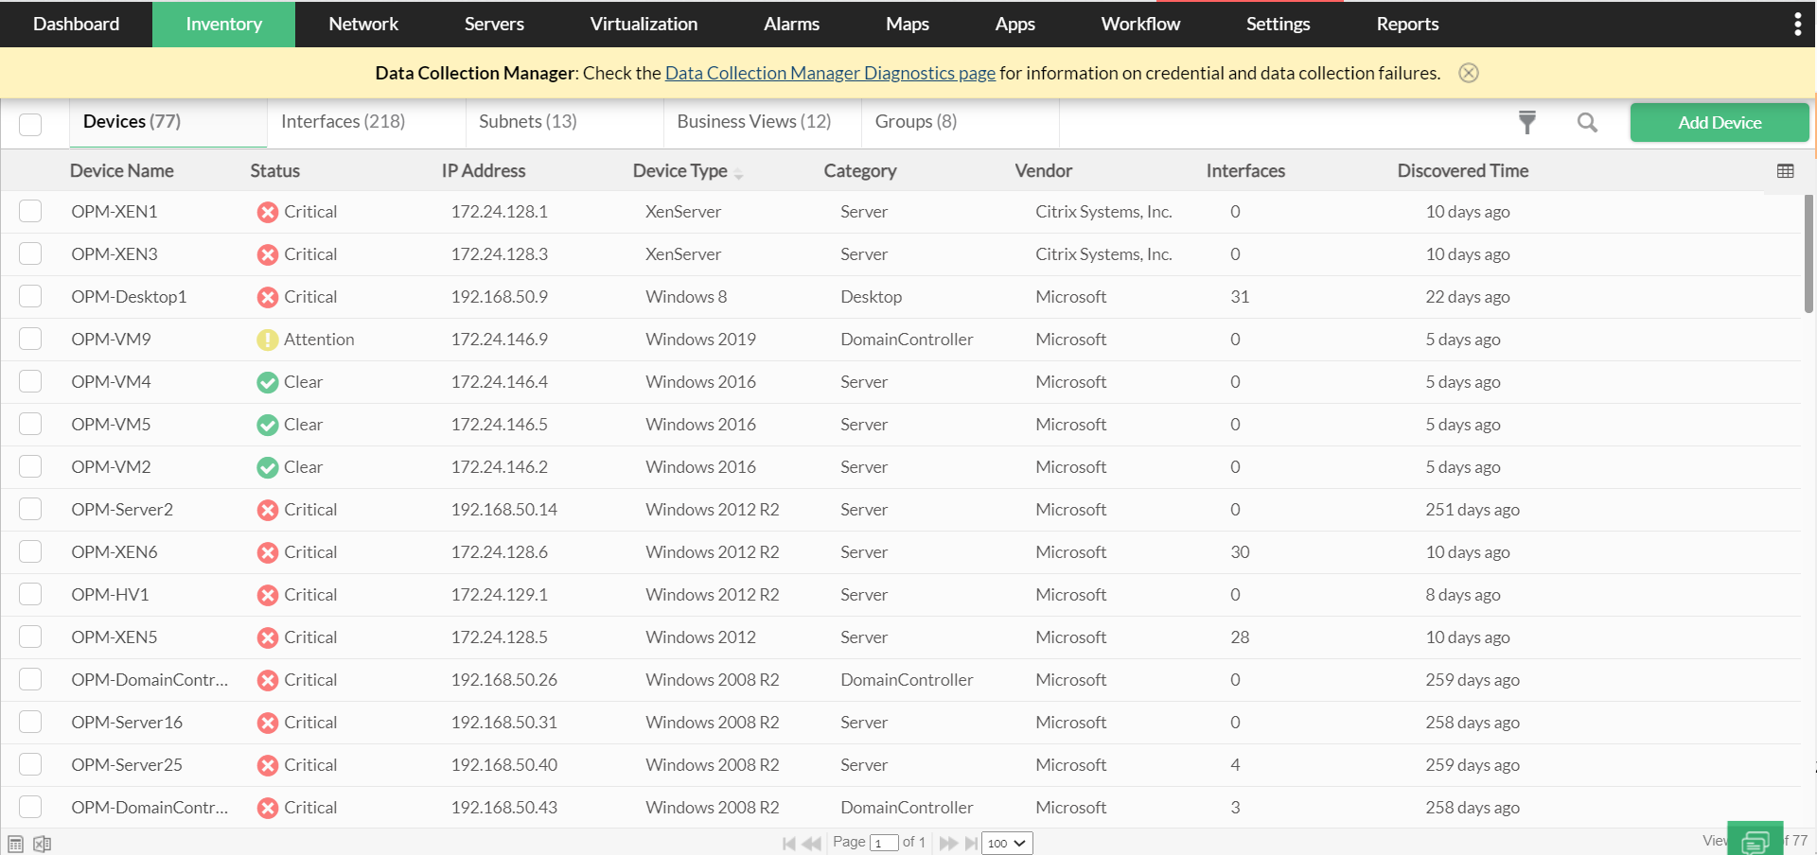Sort by the Device Type column arrow
Image resolution: width=1817 pixels, height=855 pixels.
(738, 174)
